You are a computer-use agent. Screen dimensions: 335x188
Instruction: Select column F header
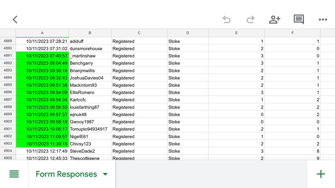point(293,33)
